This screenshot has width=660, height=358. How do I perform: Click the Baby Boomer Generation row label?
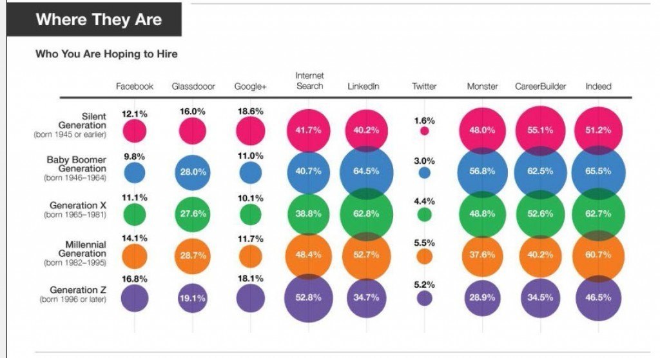(75, 168)
